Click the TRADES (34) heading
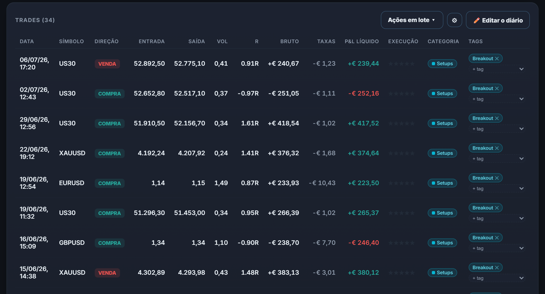The image size is (545, 294). [35, 20]
